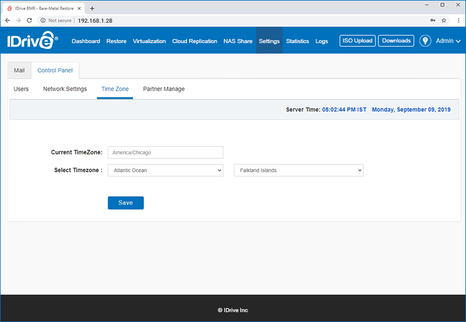Click the IDrive Inc footer text
The height and width of the screenshot is (322, 466).
[233, 310]
